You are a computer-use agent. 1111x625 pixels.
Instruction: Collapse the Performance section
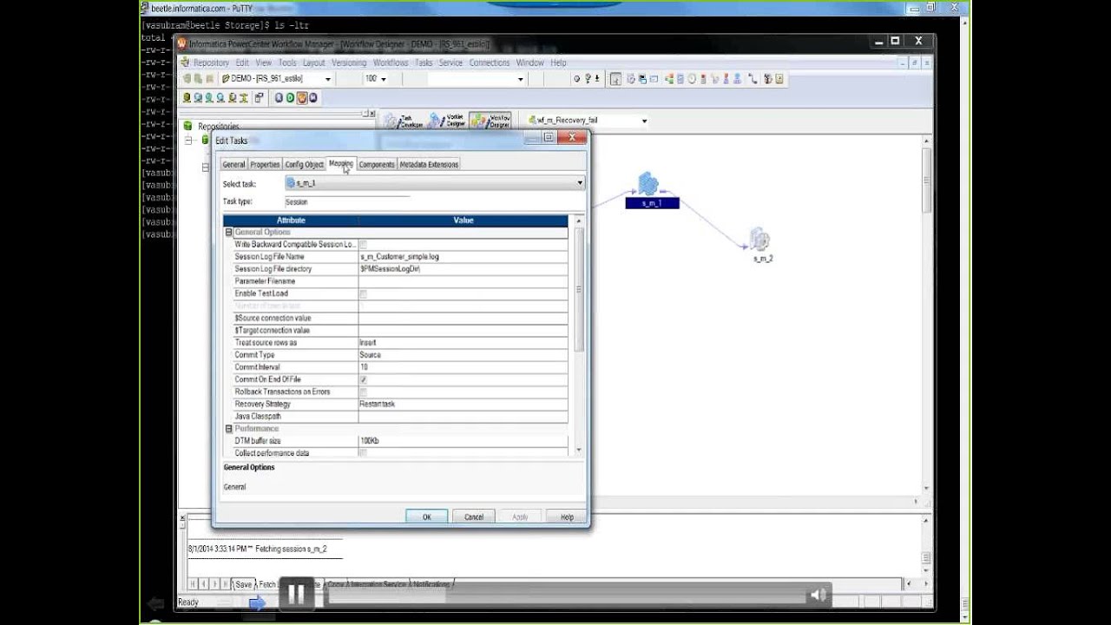tap(229, 429)
